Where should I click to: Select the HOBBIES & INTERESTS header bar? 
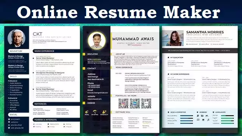click(56, 120)
